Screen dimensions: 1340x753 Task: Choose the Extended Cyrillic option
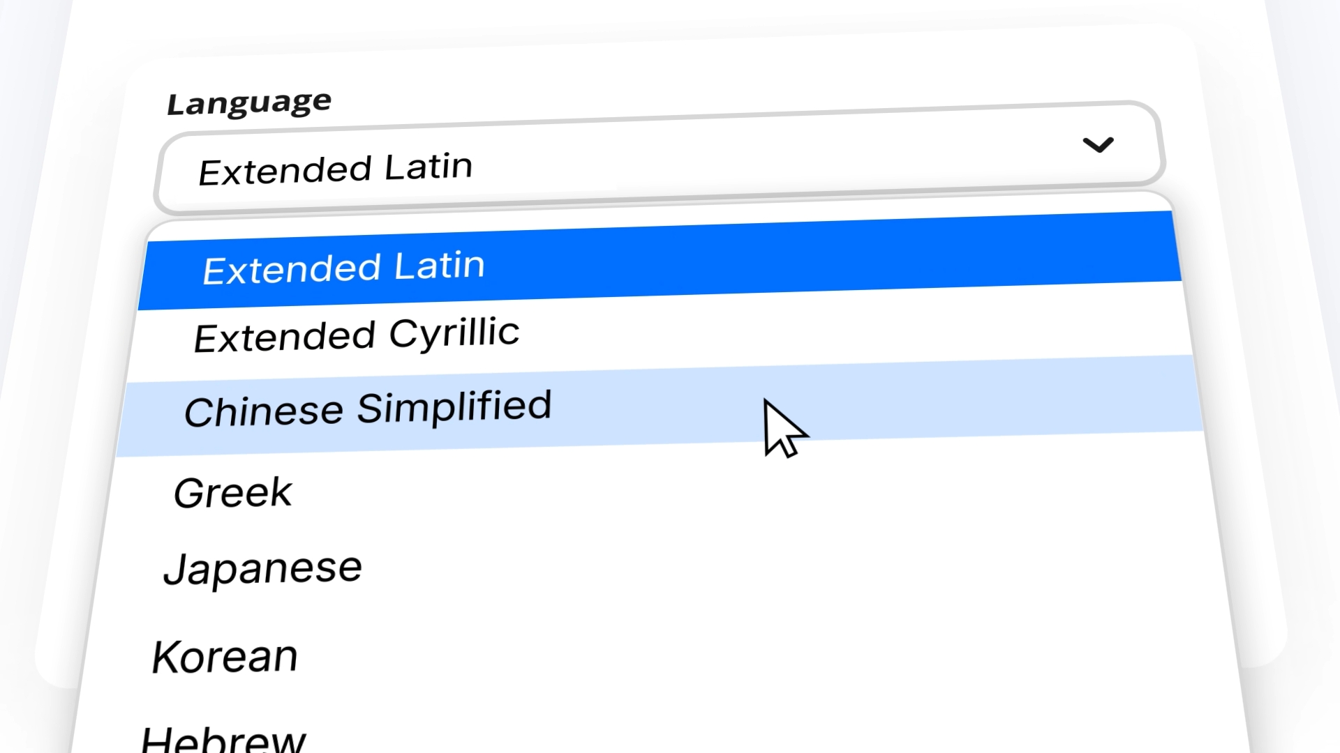coord(357,335)
